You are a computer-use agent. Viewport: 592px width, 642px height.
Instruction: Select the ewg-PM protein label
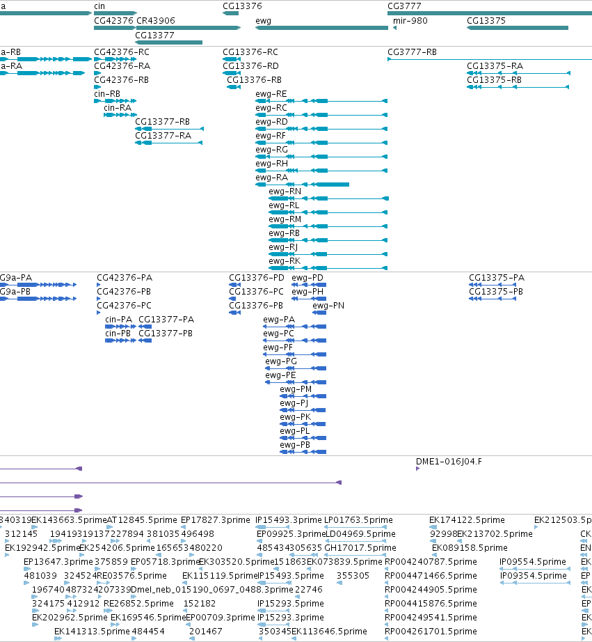[296, 389]
